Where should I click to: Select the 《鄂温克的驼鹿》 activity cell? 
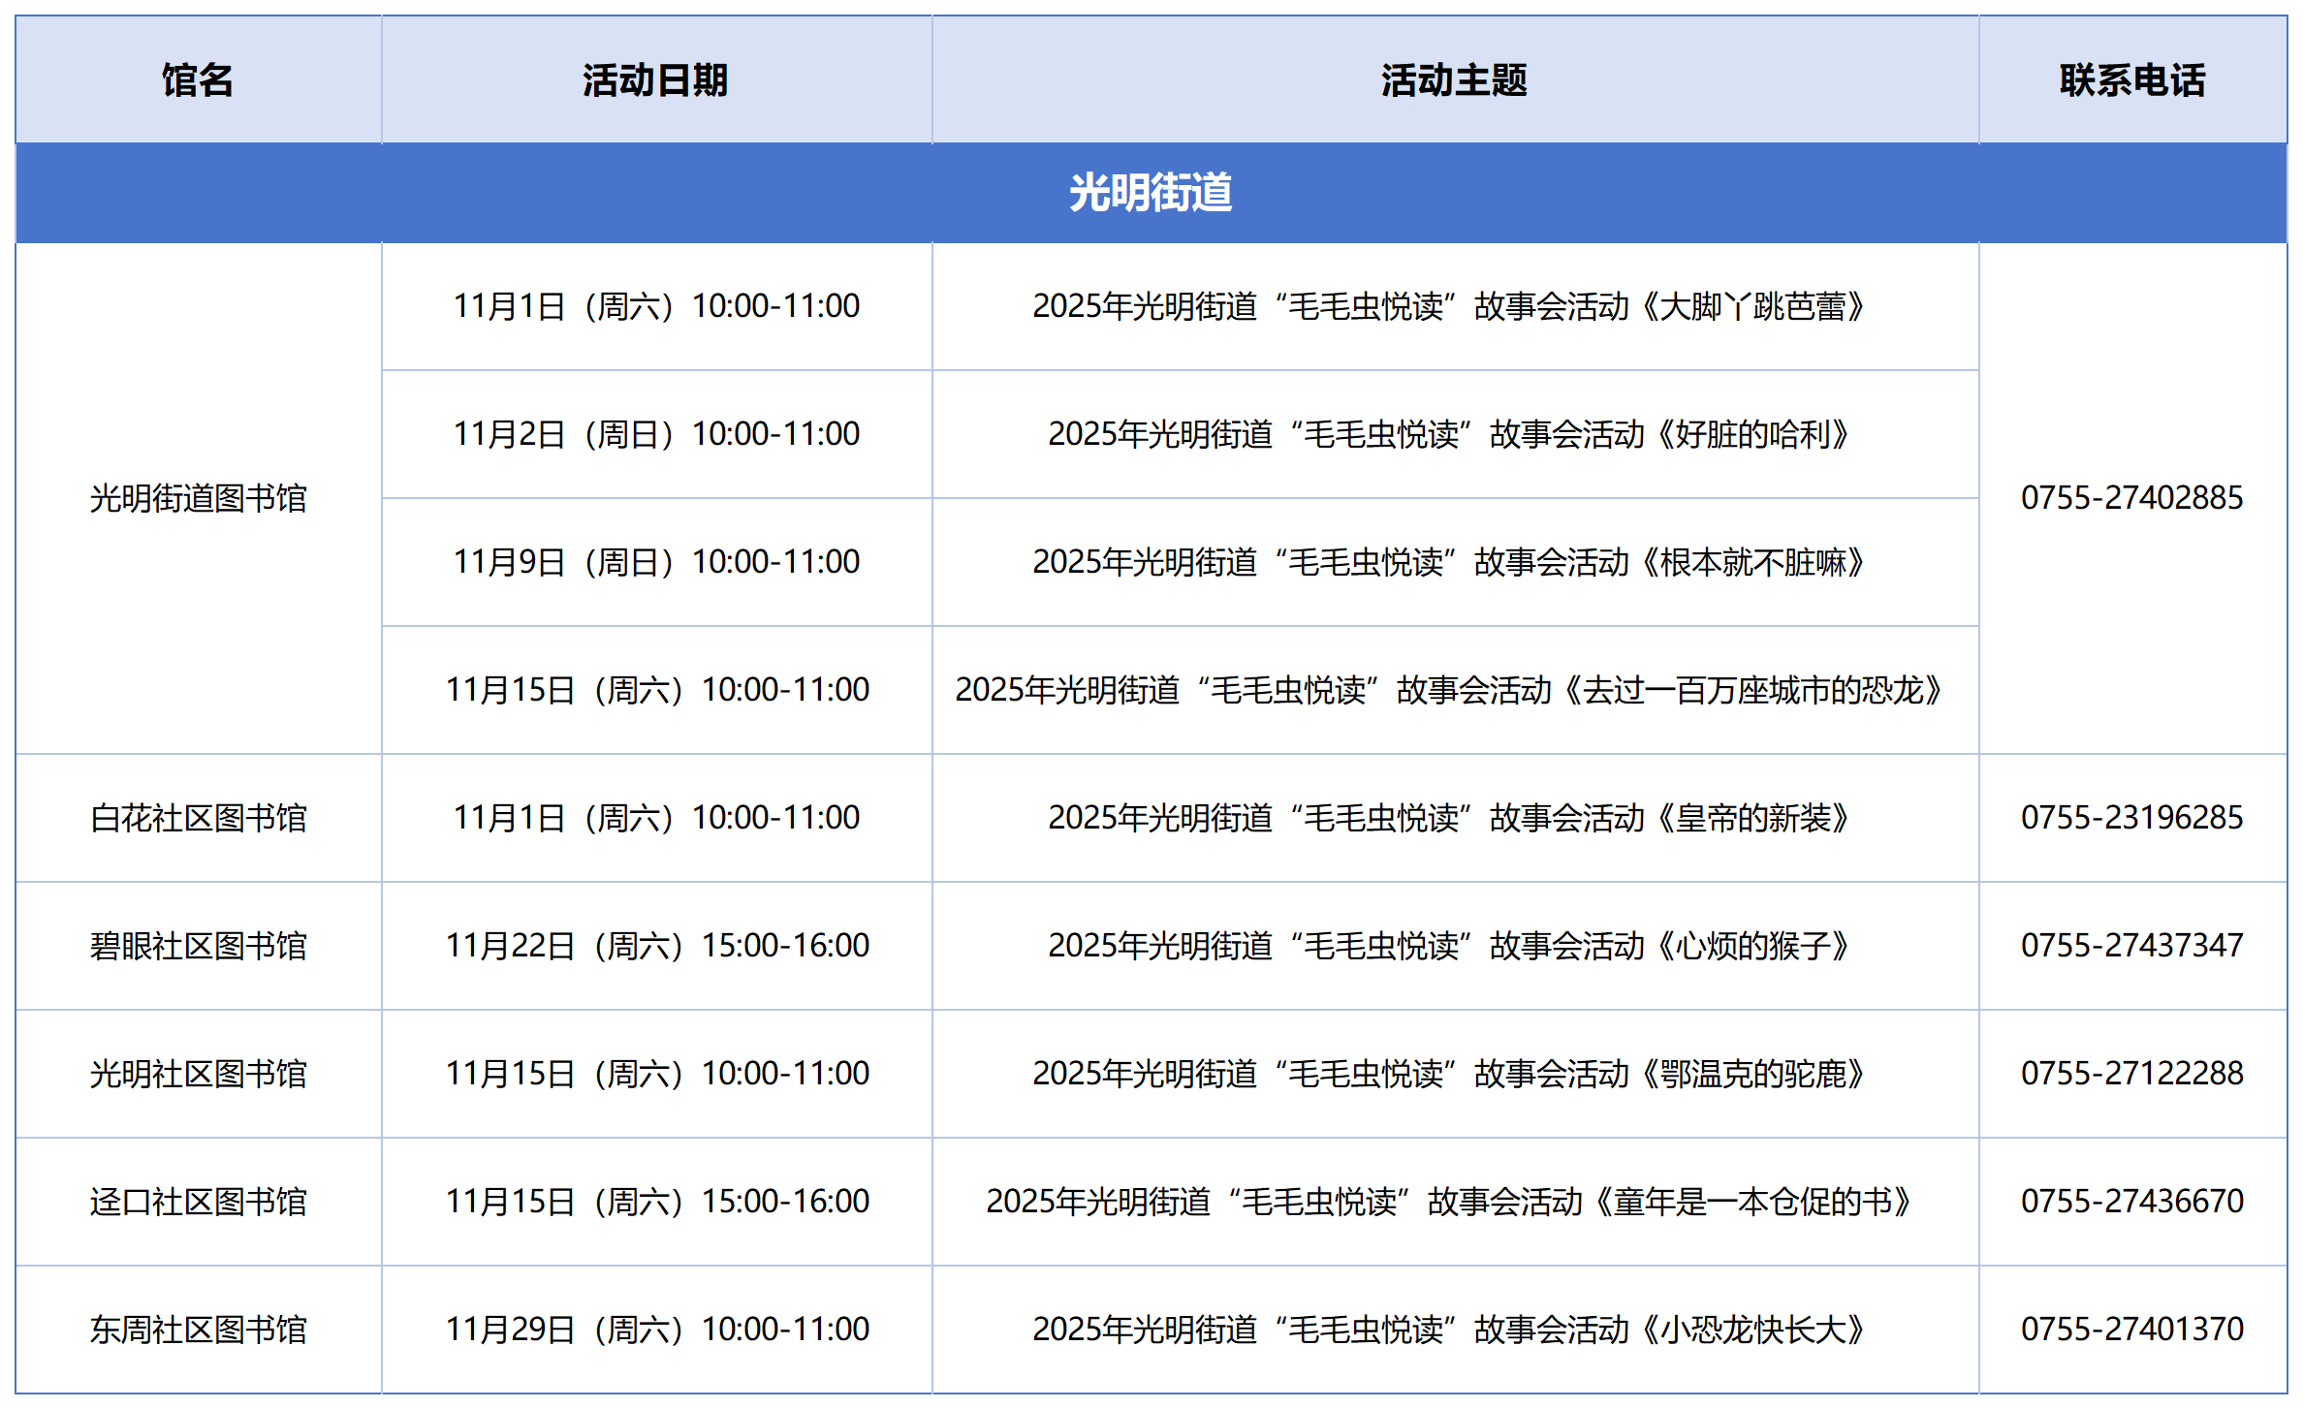click(1450, 1074)
